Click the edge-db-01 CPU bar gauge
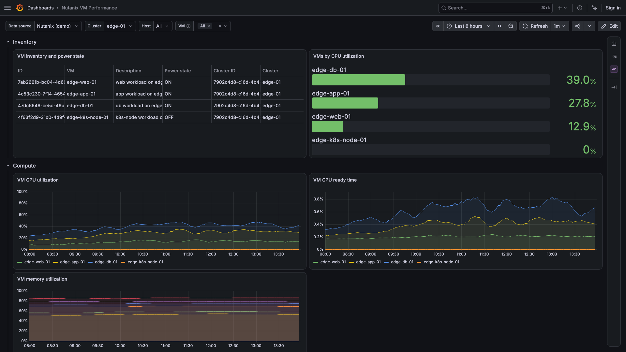Screen dimensions: 626x352 coord(431,80)
